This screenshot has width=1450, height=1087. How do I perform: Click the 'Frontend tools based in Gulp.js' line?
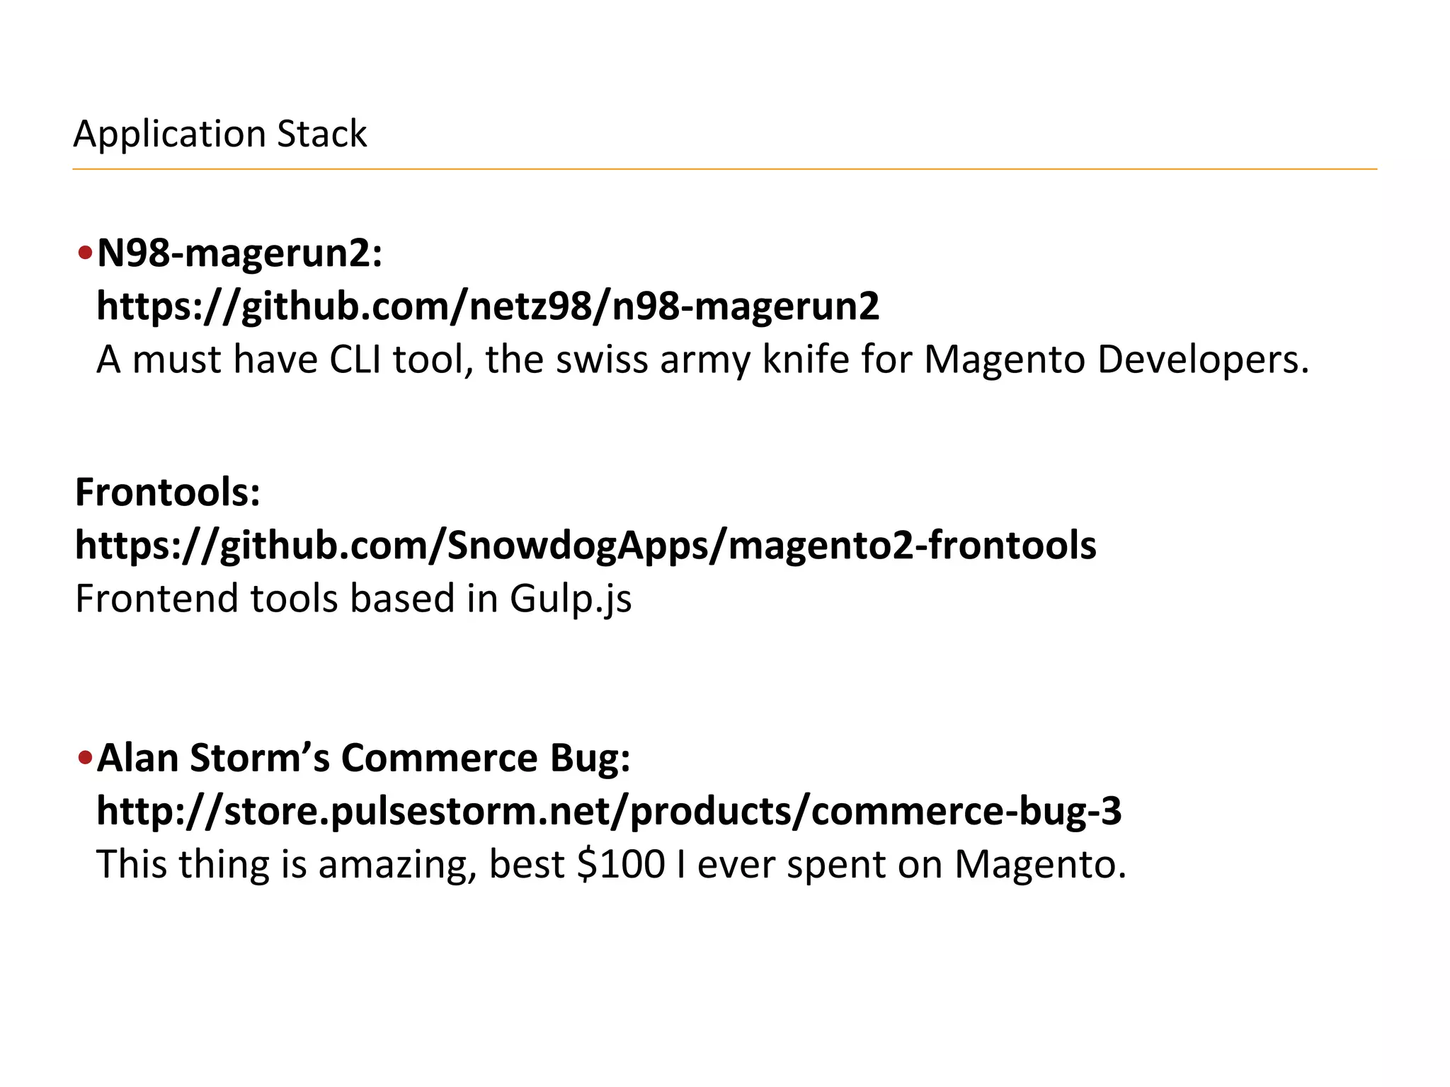(x=353, y=599)
